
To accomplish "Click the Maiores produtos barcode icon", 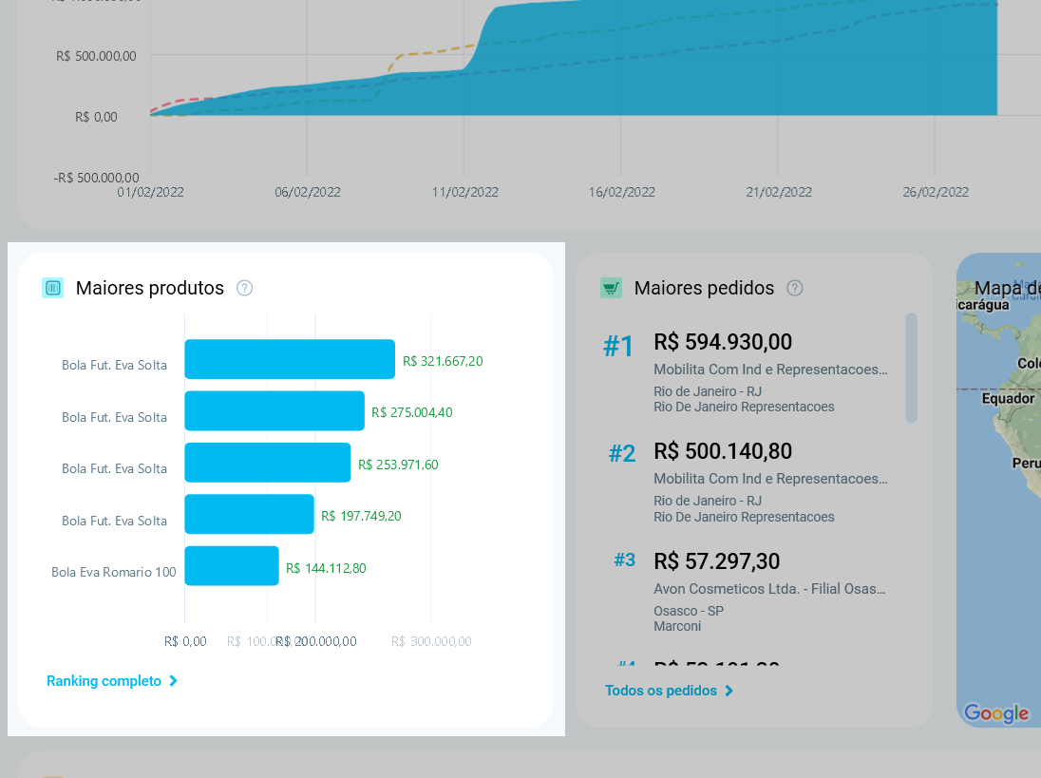I will click(x=53, y=288).
